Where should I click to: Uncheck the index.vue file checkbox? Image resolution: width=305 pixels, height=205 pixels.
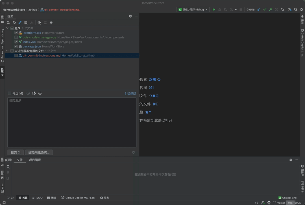coord(16,42)
